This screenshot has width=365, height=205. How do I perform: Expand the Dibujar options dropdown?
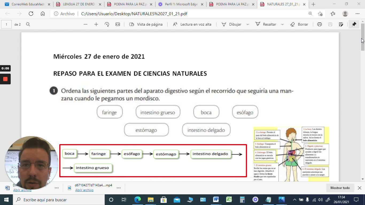[248, 24]
